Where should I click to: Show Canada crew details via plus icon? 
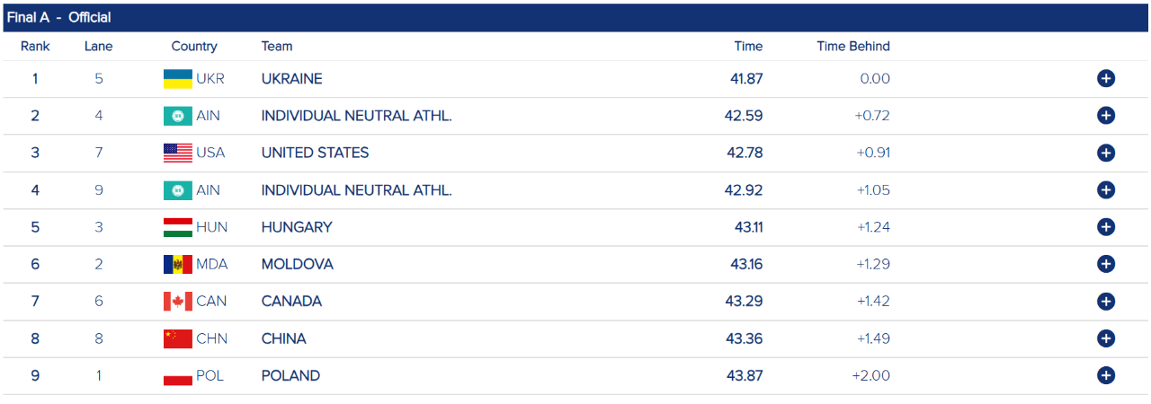pyautogui.click(x=1106, y=302)
